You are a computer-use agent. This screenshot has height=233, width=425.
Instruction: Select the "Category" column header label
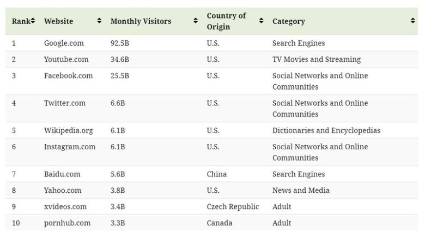click(288, 21)
